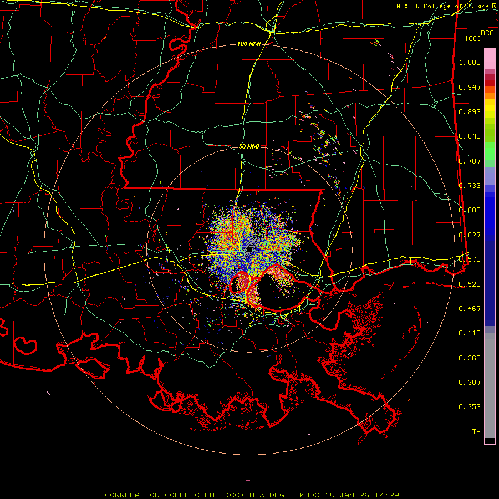The image size is (499, 499).
Task: Pick the dark navy band in color legend
Action: coord(489,280)
